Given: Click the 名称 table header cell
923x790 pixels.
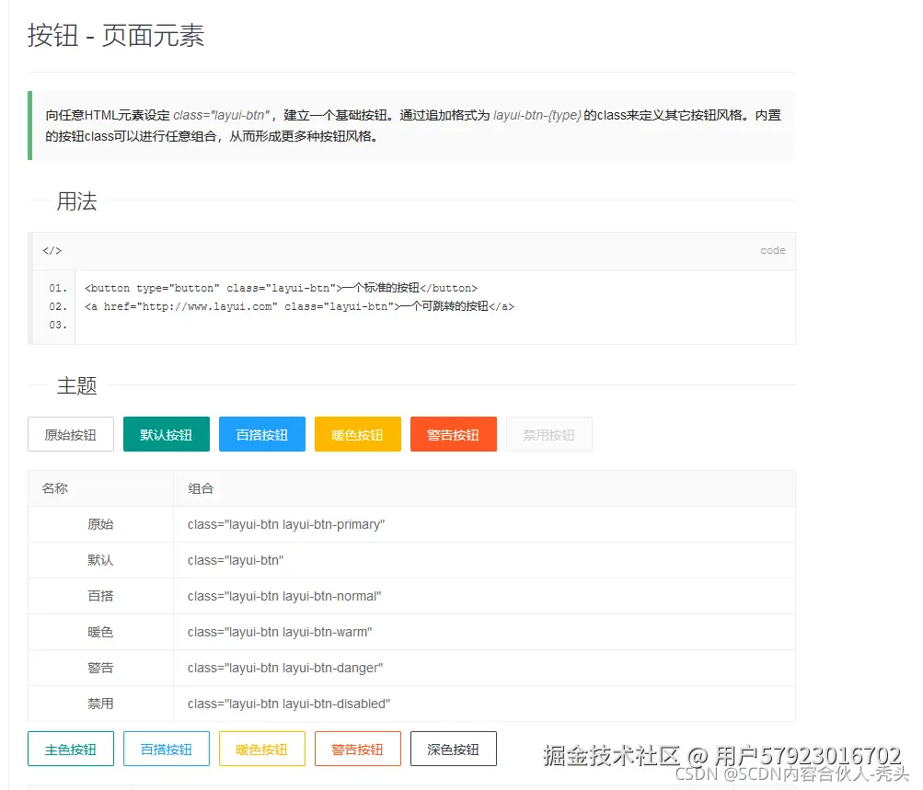Looking at the screenshot, I should 54,488.
